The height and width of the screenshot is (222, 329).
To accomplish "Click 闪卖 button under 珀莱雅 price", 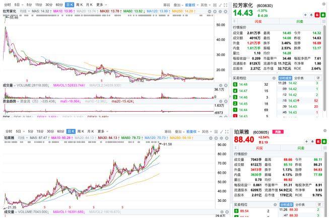I will [301, 148].
